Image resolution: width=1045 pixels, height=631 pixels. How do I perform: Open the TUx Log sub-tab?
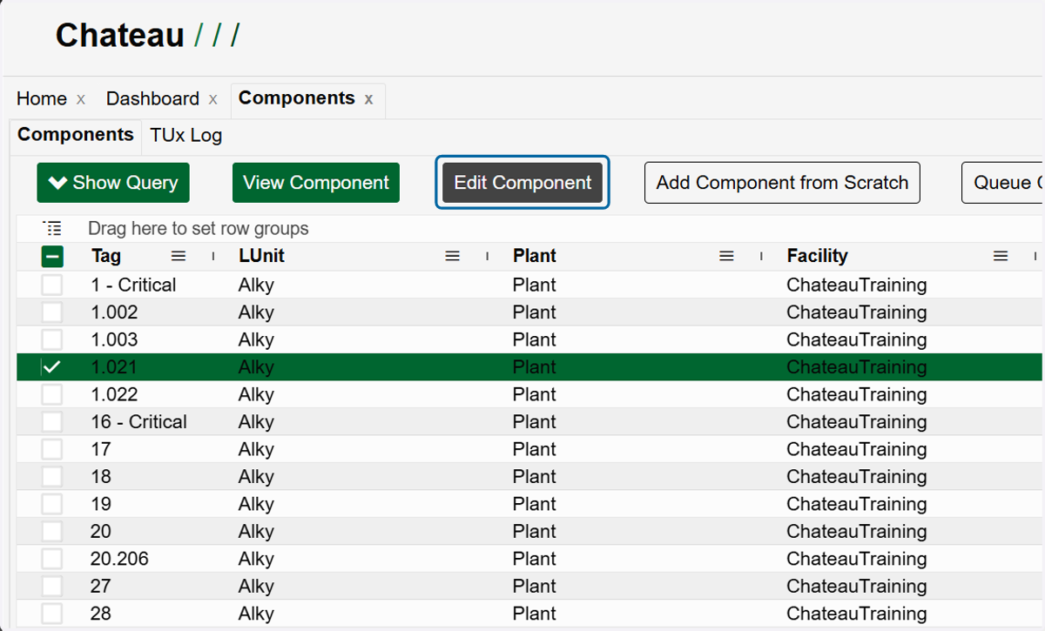click(185, 136)
